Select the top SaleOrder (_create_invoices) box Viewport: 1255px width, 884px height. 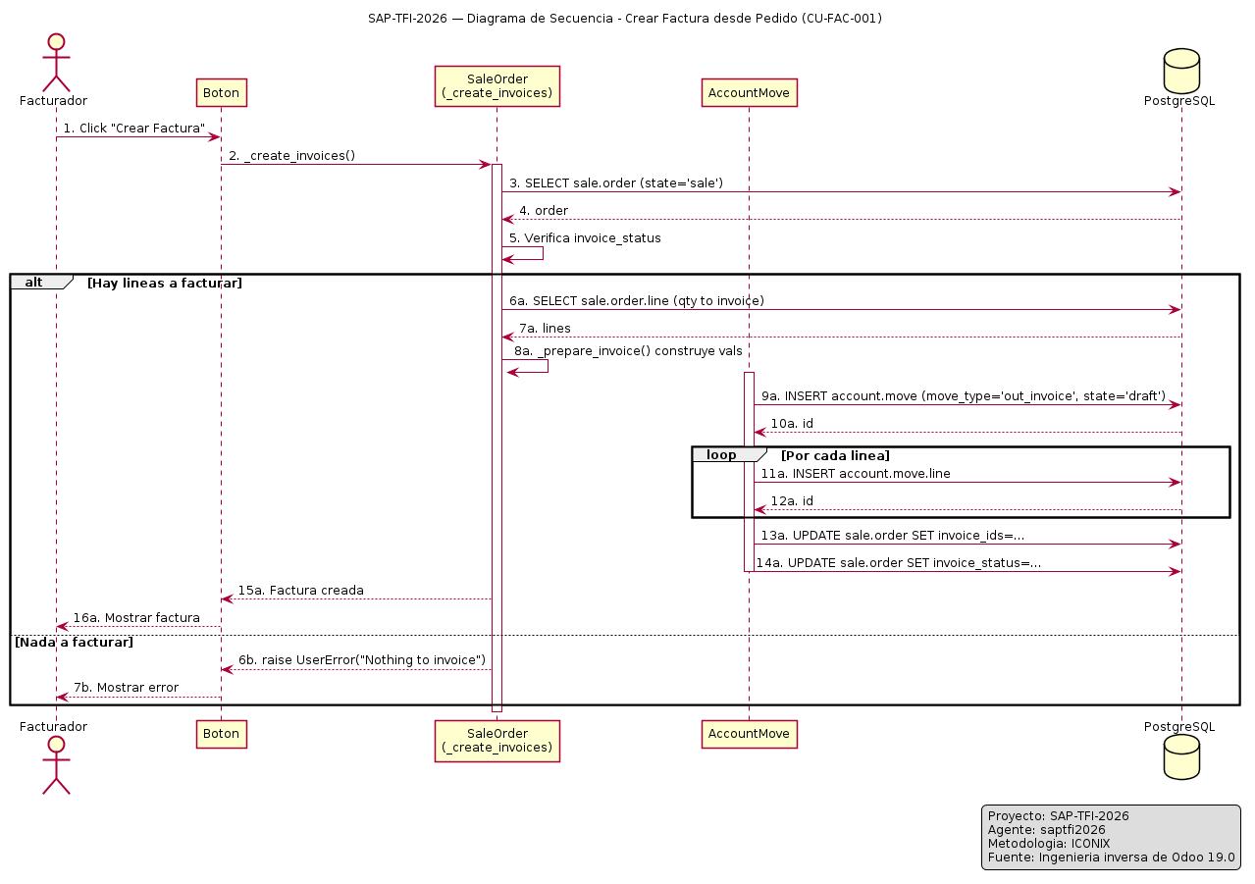tap(497, 86)
